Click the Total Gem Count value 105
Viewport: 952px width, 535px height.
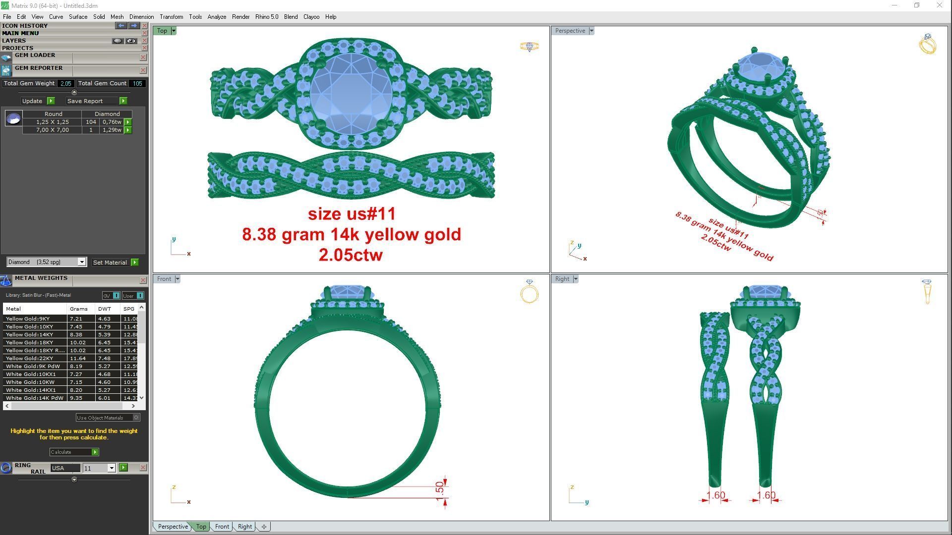pos(137,83)
